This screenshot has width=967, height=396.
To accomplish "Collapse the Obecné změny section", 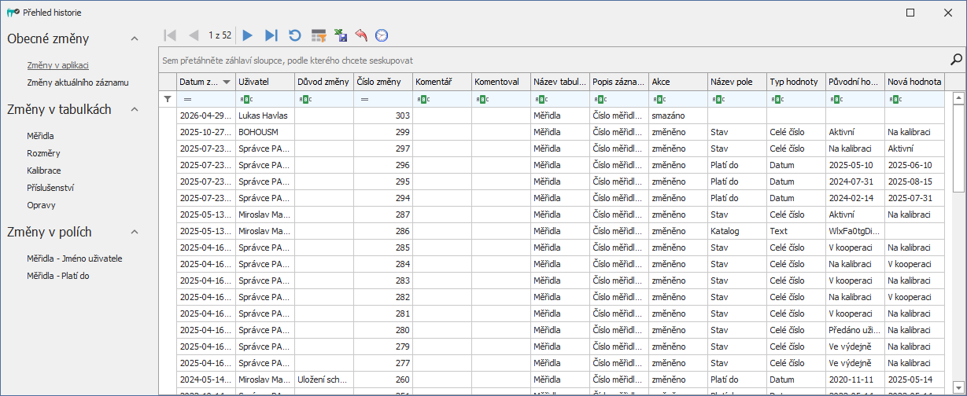I will click(135, 38).
